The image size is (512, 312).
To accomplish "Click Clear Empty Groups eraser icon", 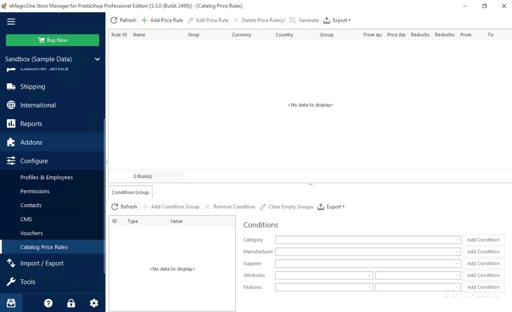I will point(263,207).
